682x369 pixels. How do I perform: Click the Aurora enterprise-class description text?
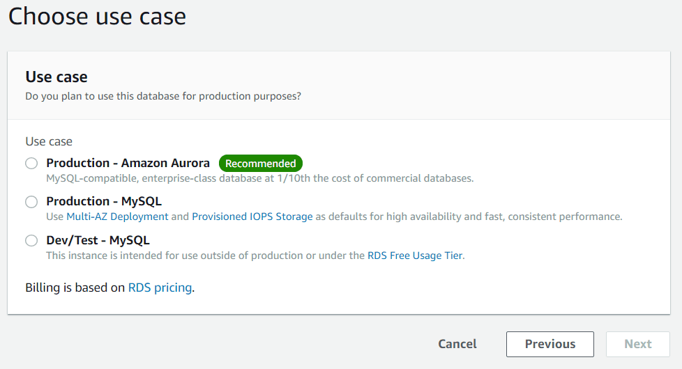[x=259, y=178]
